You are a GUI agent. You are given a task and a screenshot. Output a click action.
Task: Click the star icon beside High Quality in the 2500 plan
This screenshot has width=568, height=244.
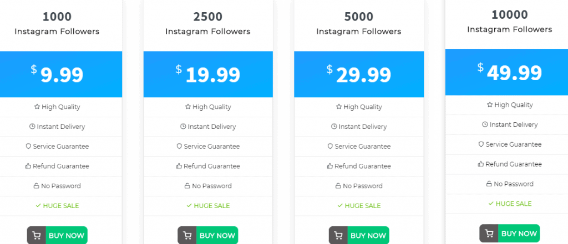(x=187, y=107)
